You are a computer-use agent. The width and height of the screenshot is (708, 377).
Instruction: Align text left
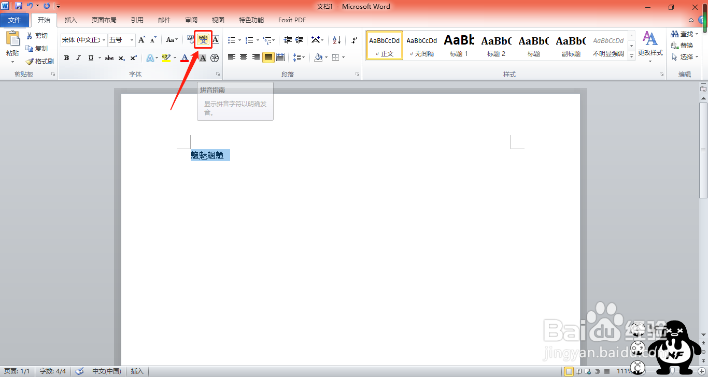tap(232, 57)
